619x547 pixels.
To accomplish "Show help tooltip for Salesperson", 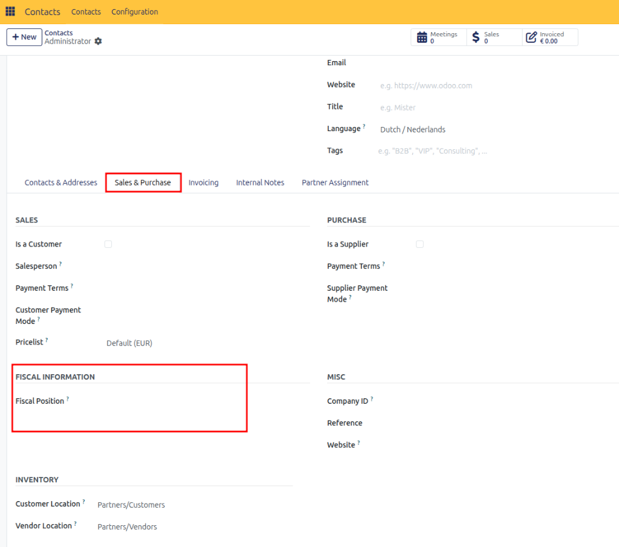I will click(x=60, y=264).
